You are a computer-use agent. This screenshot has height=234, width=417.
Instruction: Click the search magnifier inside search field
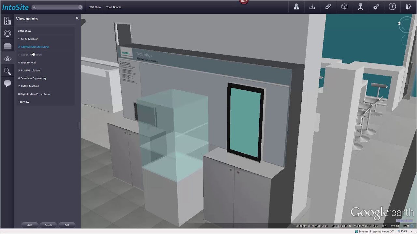click(34, 7)
